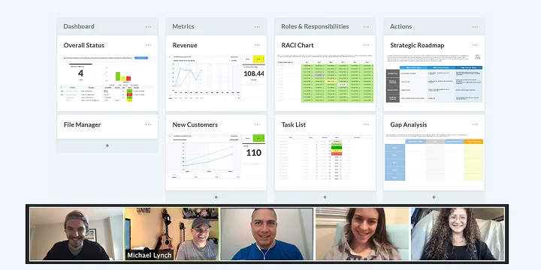
Task: Open the Metrics column three-dot menu
Action: 257,26
